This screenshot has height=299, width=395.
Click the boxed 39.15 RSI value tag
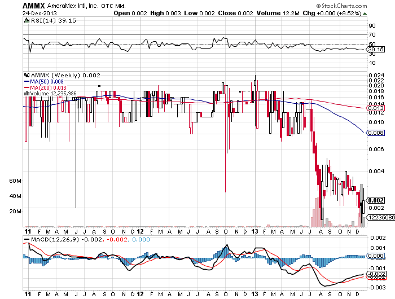[376, 50]
